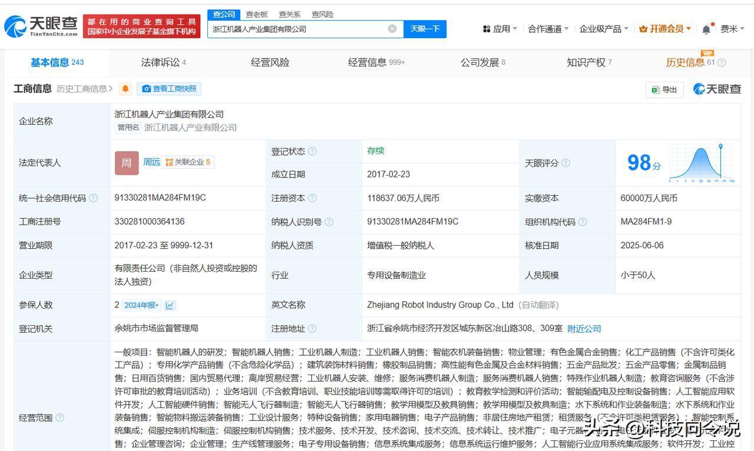The image size is (754, 451).
Task: Switch to the 经营风险 tab
Action: click(x=270, y=62)
